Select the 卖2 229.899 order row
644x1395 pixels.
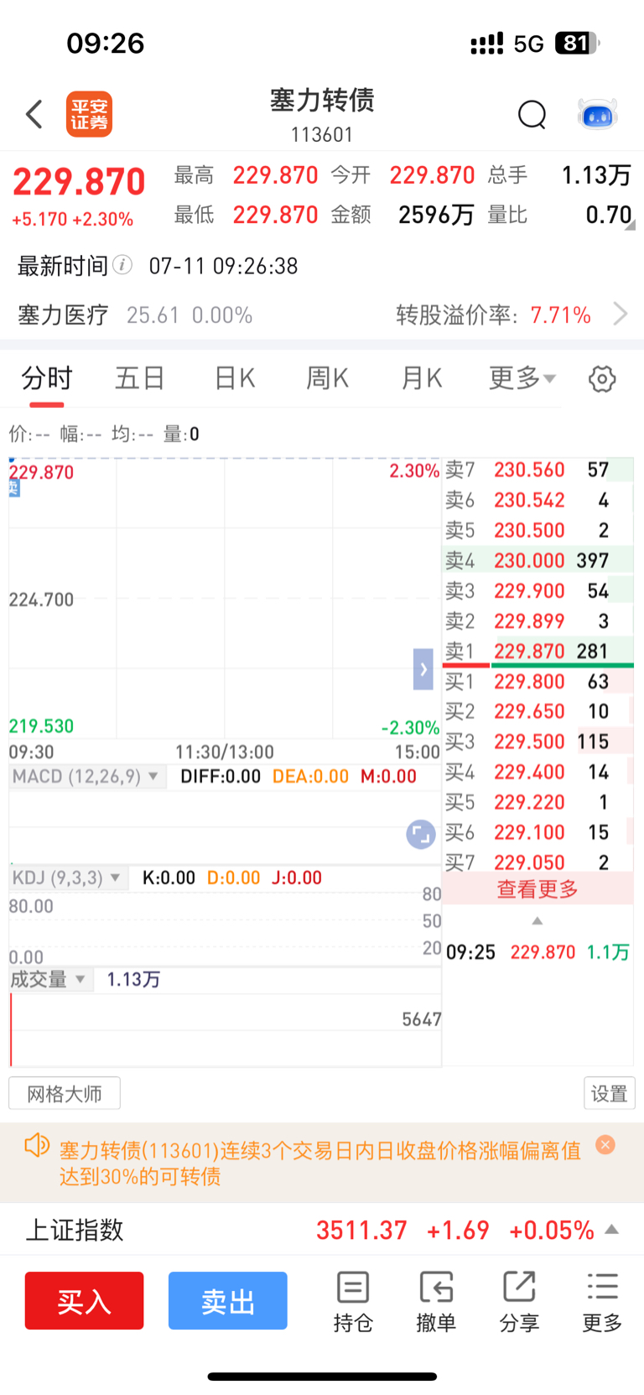pyautogui.click(x=538, y=621)
